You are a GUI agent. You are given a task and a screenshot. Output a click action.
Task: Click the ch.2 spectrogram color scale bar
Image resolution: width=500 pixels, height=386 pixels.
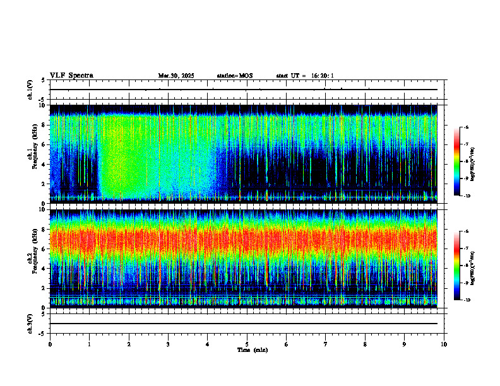[457, 266]
